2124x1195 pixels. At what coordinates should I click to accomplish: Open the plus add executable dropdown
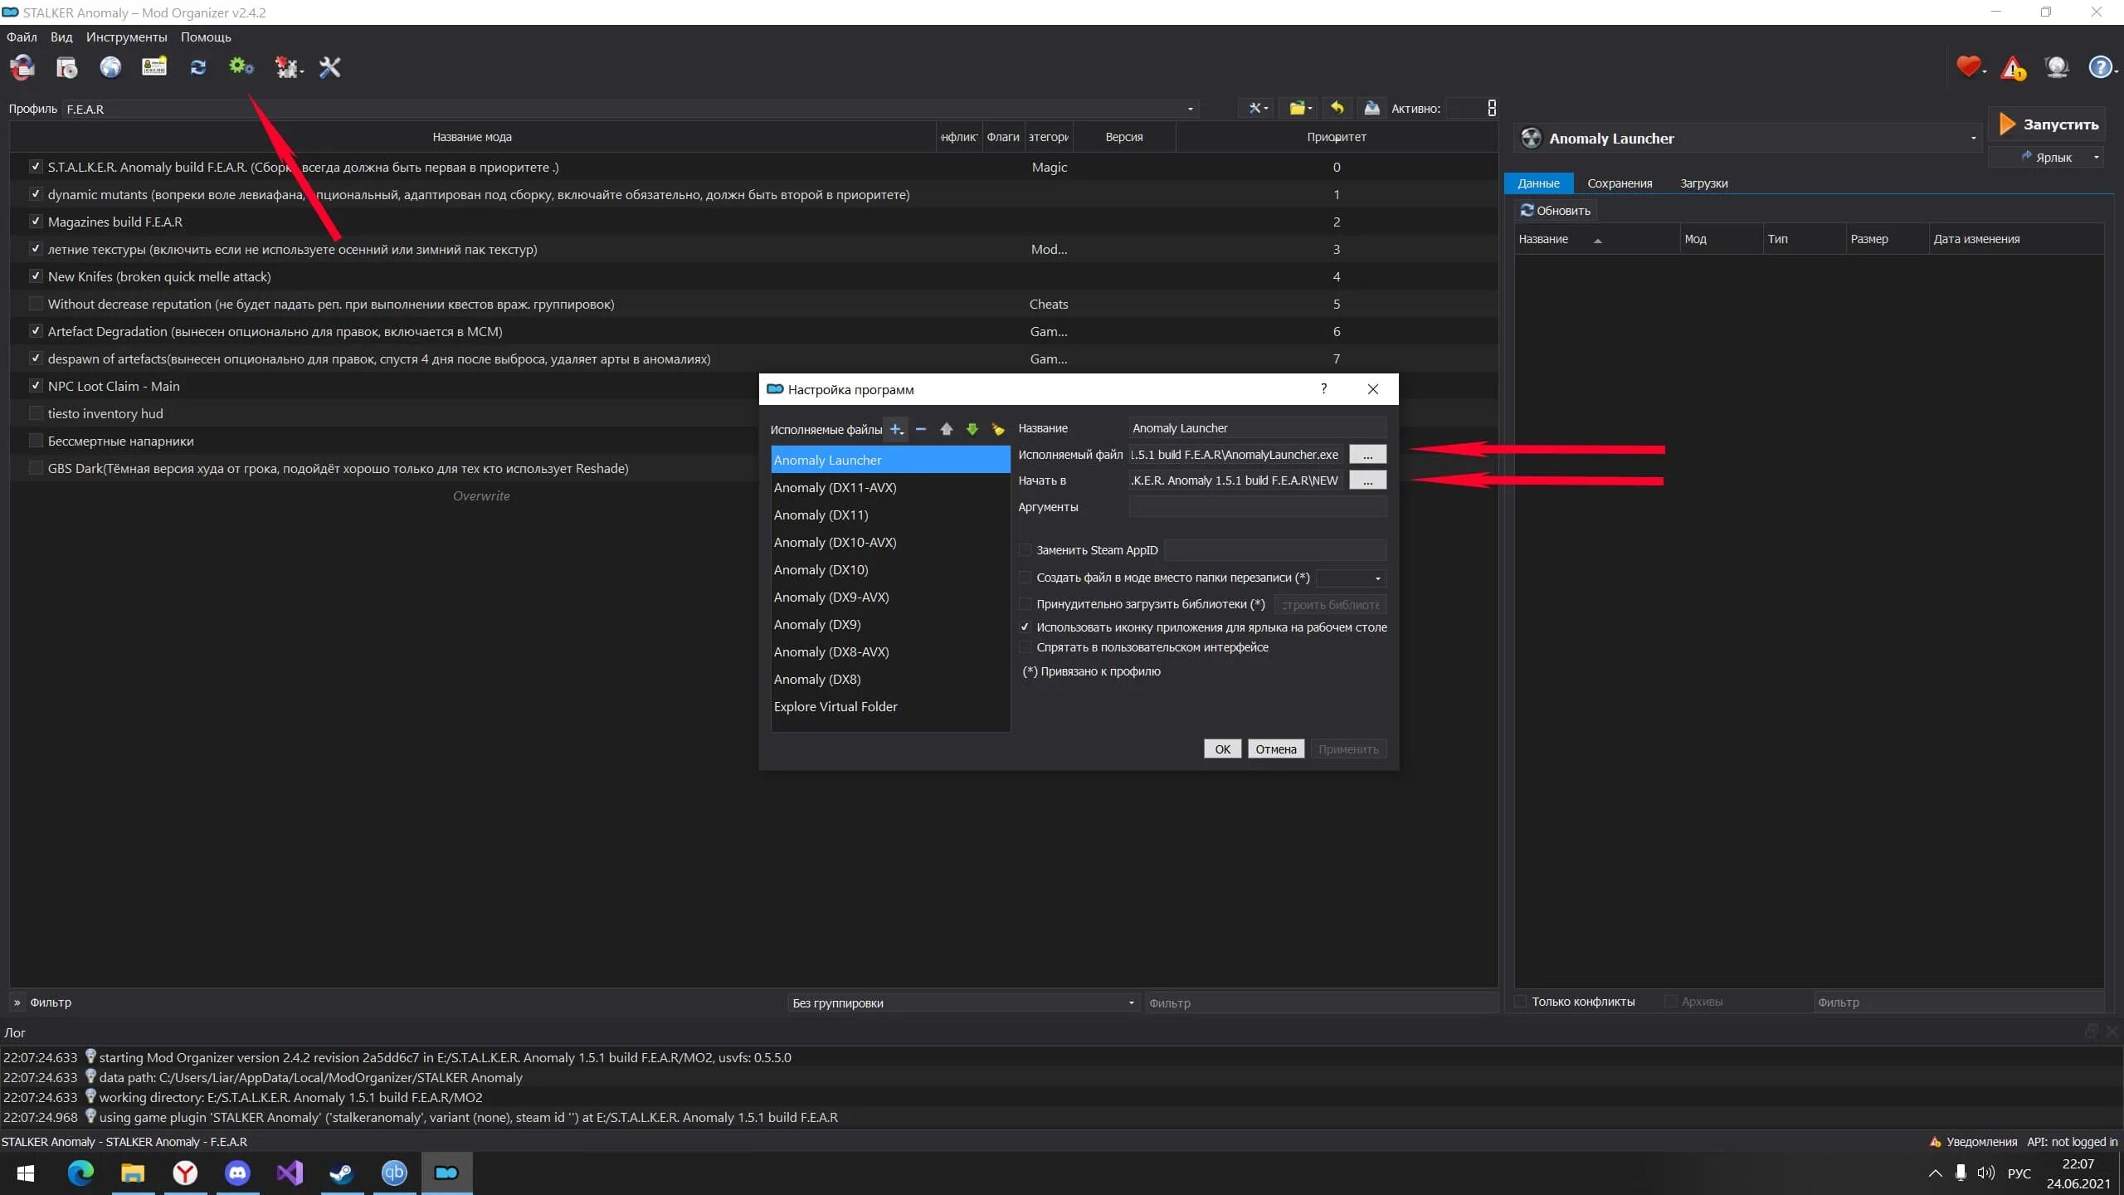point(896,429)
